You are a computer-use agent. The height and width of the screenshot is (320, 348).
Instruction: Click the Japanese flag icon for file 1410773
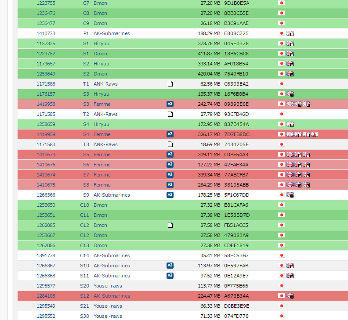click(x=282, y=33)
